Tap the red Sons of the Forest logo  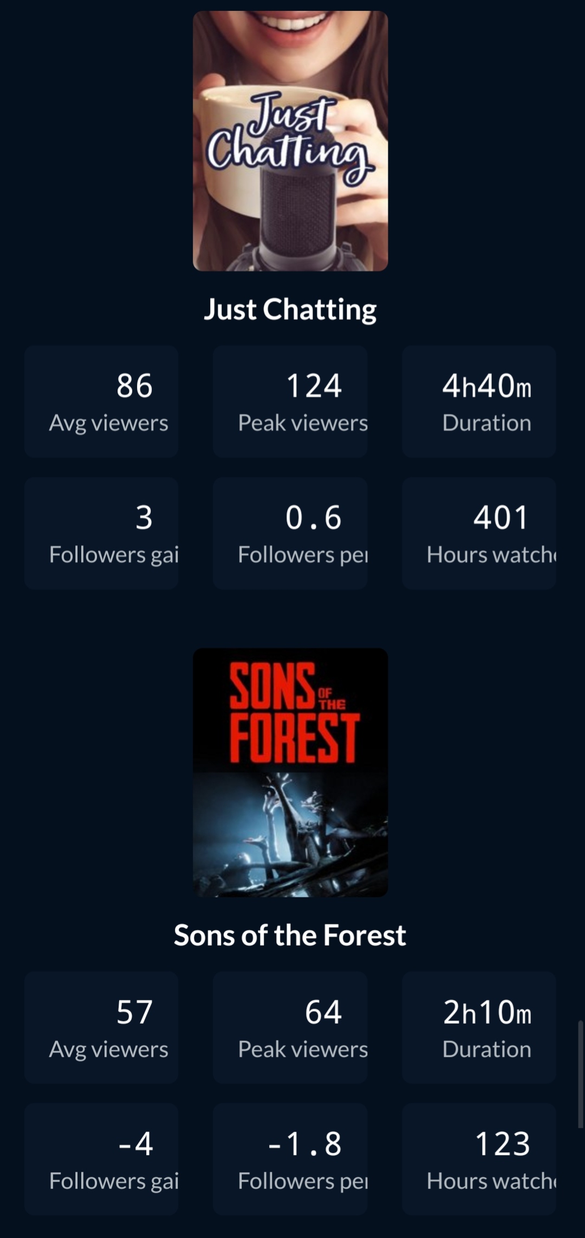[294, 712]
